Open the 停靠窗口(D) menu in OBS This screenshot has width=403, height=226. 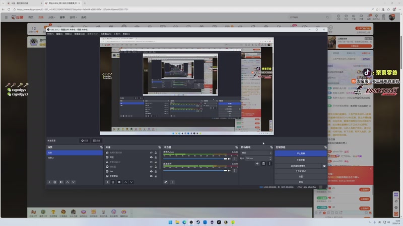click(x=80, y=34)
